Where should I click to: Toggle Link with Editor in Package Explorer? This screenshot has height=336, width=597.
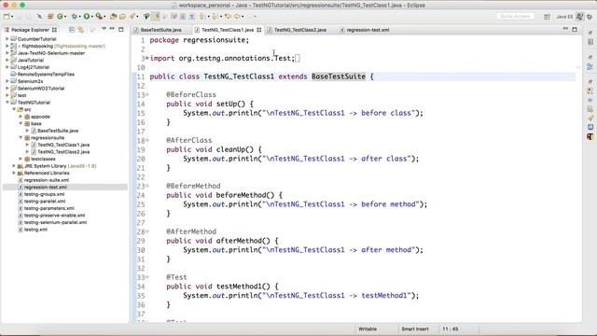[81, 30]
